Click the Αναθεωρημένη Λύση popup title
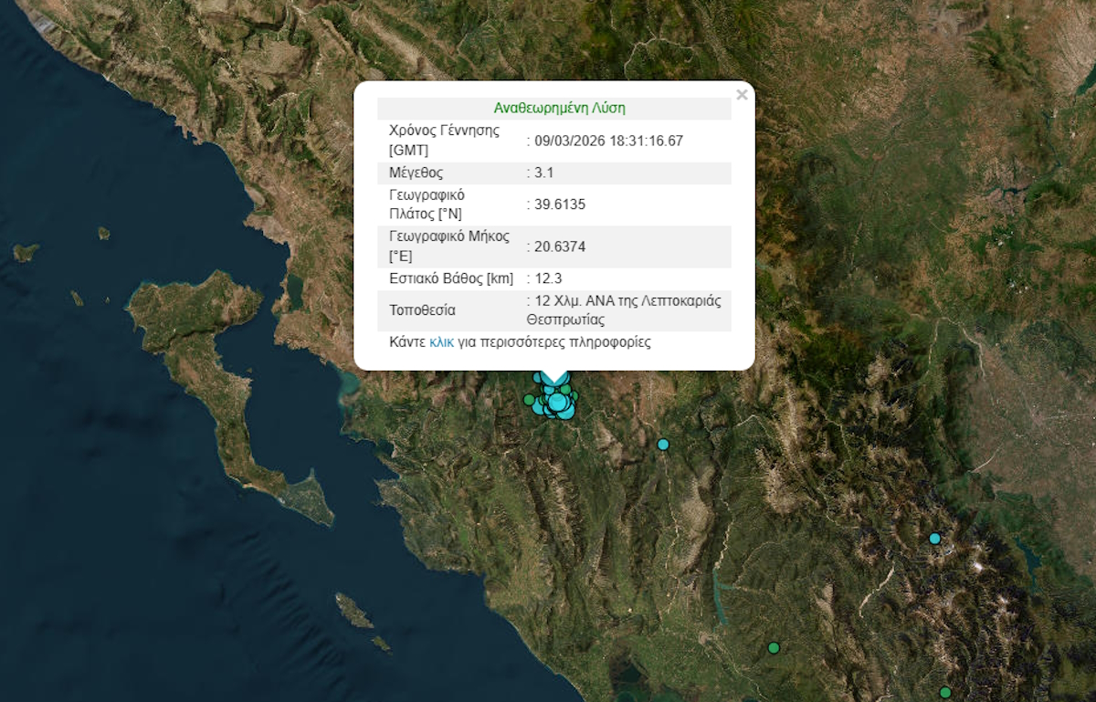Viewport: 1096px width, 702px height. click(x=558, y=107)
